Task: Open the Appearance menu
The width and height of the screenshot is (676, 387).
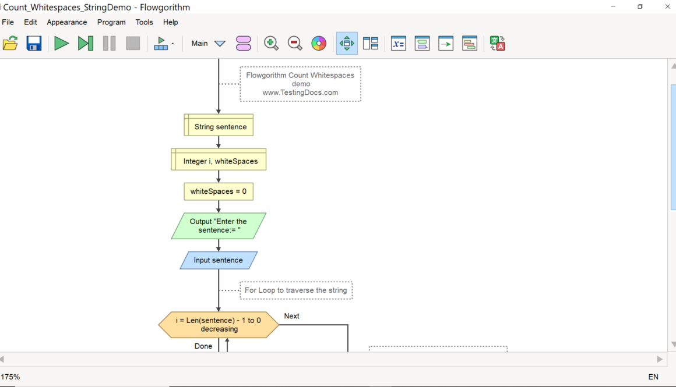Action: tap(67, 22)
